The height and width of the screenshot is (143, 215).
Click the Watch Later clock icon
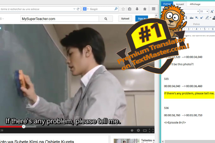(x=132, y=130)
